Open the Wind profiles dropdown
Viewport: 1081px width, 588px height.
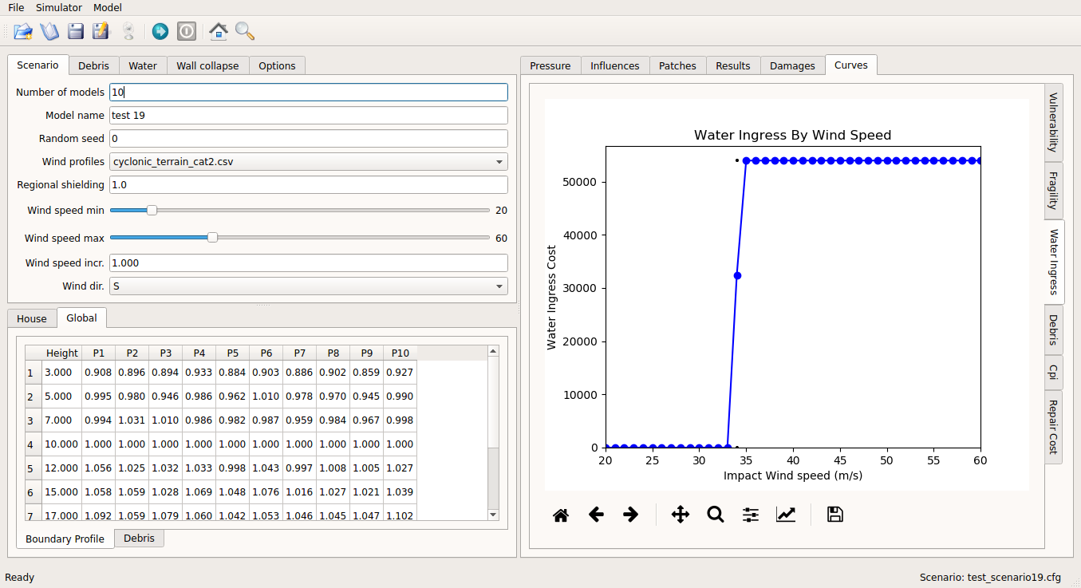pos(308,161)
